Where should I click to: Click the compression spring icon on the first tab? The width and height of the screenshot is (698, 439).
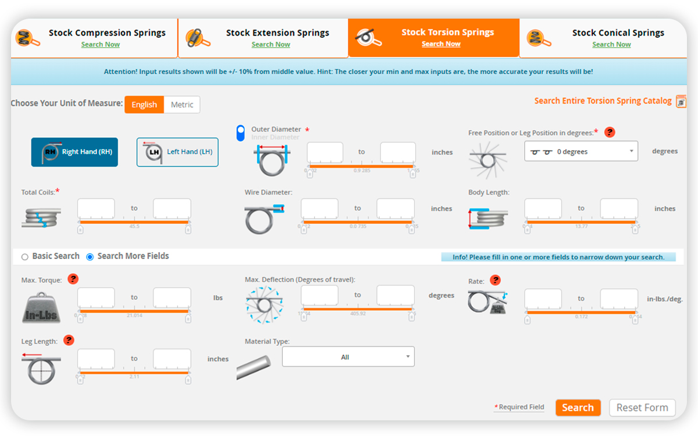click(x=23, y=37)
